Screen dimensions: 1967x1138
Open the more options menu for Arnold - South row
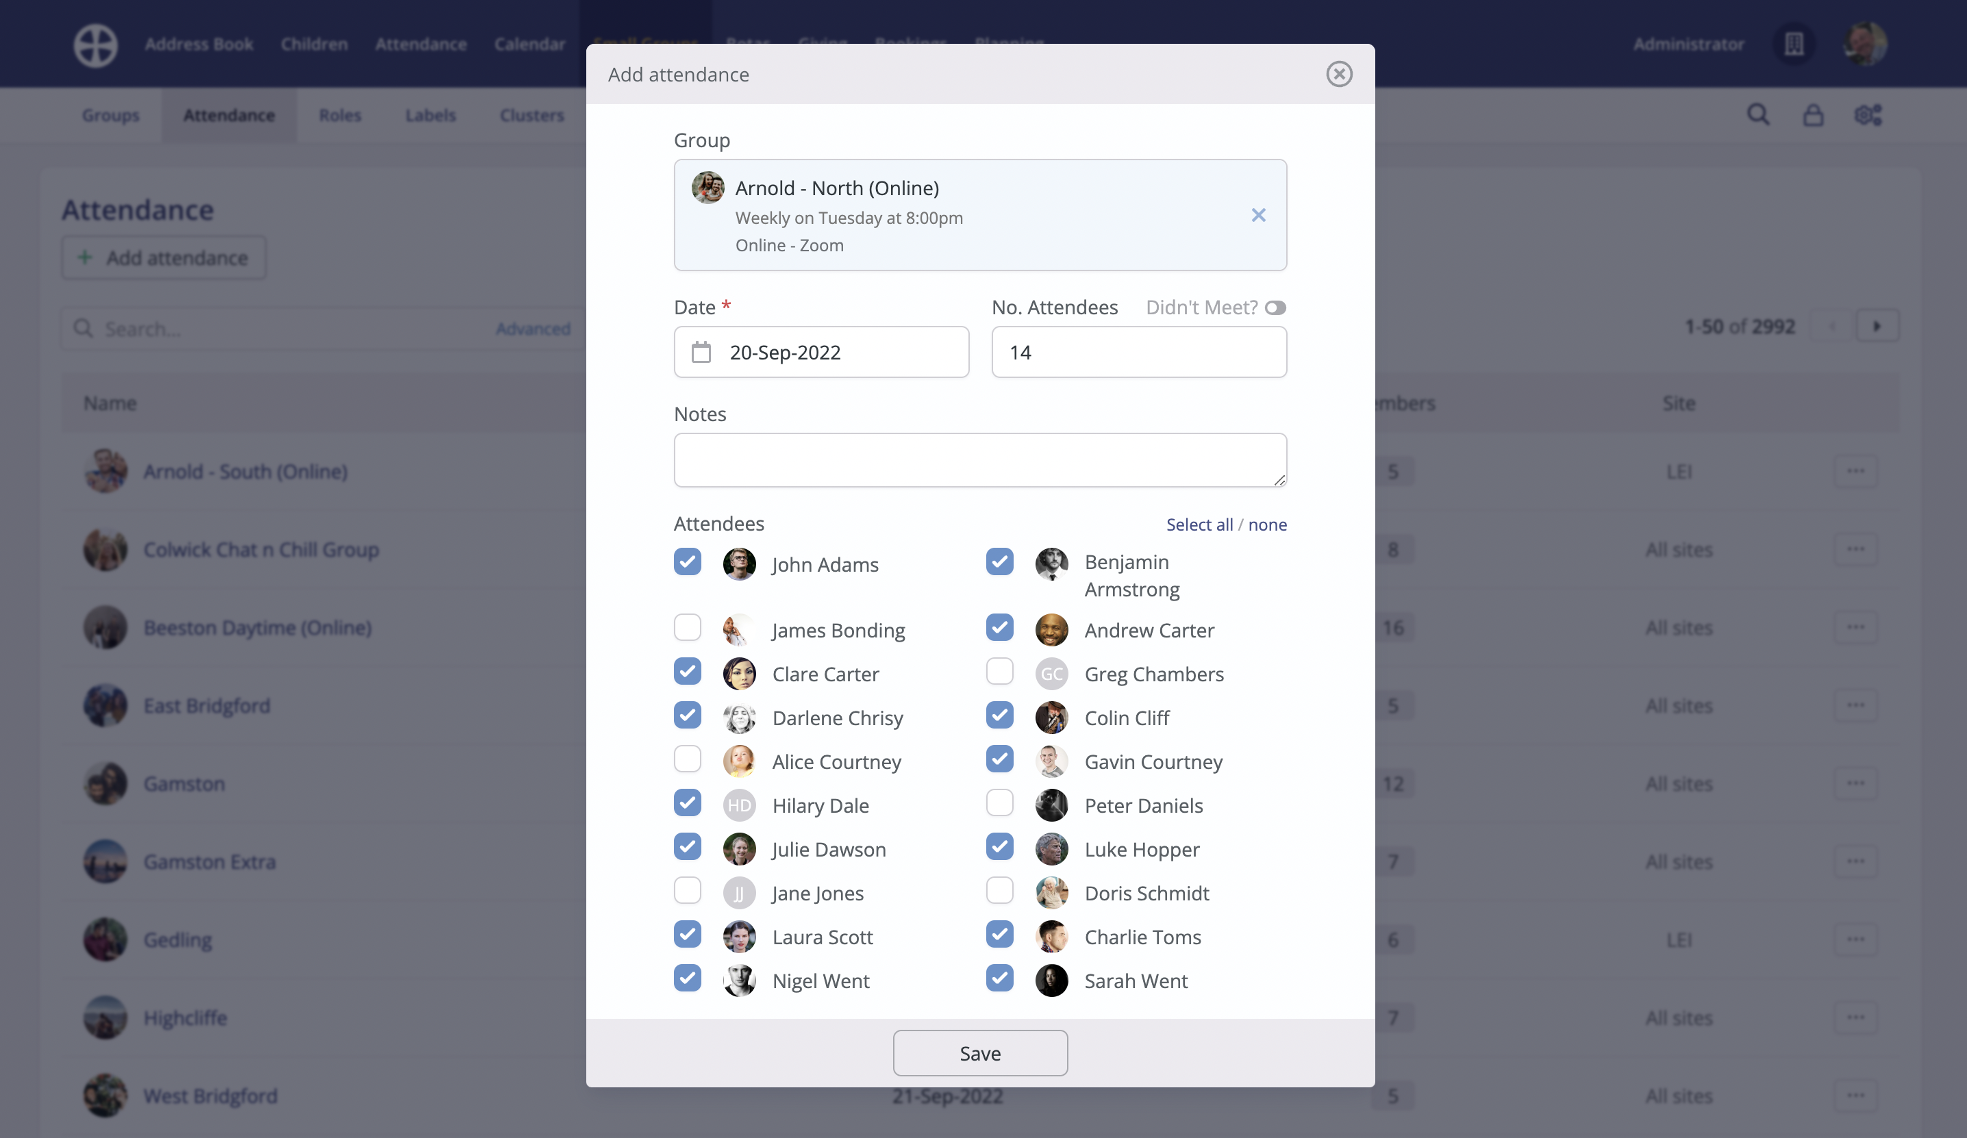(x=1855, y=472)
